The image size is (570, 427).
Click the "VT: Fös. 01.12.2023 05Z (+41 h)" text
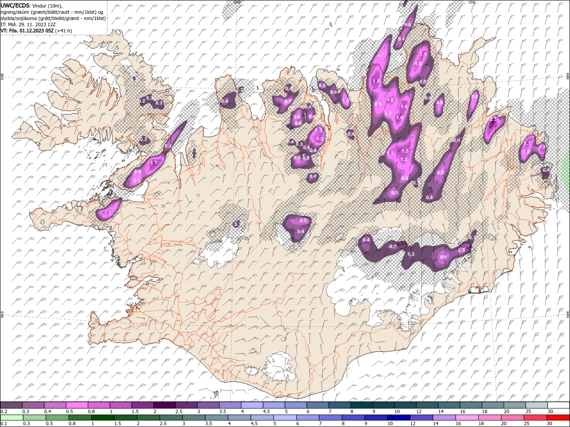click(37, 31)
